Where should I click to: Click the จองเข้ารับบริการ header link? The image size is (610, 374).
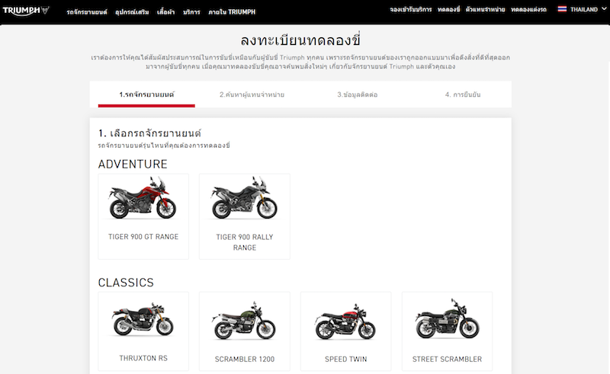411,9
